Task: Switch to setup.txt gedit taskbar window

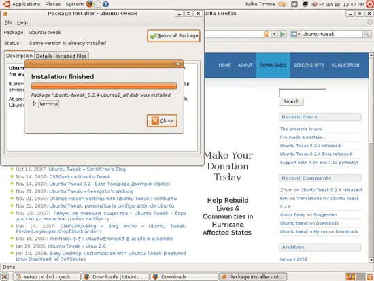Action: (x=47, y=277)
